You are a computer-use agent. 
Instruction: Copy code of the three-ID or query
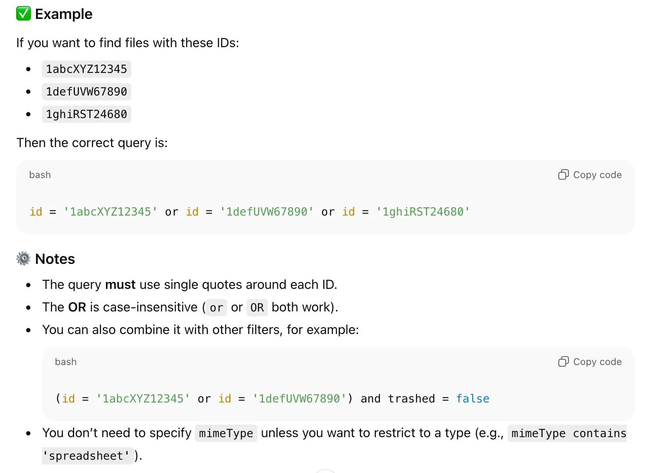590,174
